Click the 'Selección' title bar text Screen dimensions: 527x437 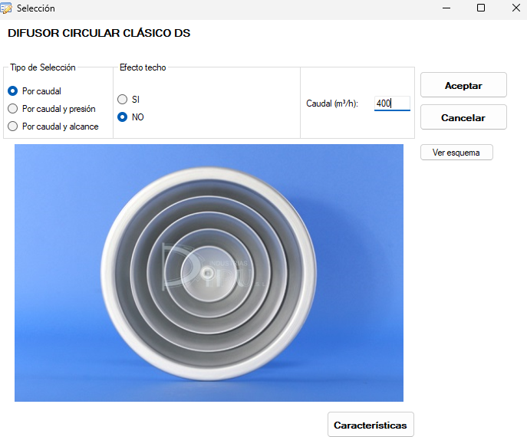pos(36,8)
